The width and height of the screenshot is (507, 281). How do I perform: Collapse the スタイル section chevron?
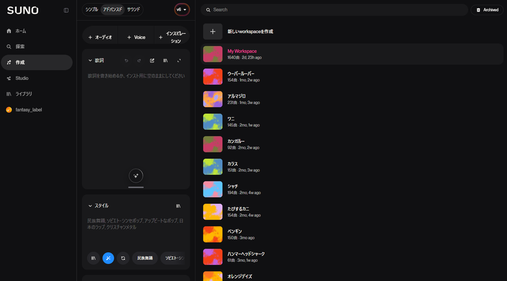pyautogui.click(x=90, y=206)
